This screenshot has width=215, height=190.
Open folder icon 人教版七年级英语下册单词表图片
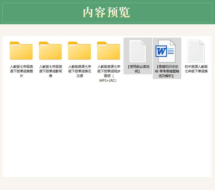21,50
